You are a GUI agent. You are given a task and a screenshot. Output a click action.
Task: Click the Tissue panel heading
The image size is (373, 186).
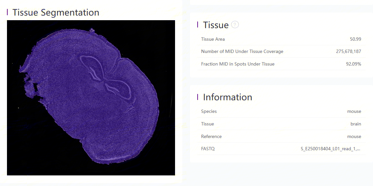pos(216,24)
